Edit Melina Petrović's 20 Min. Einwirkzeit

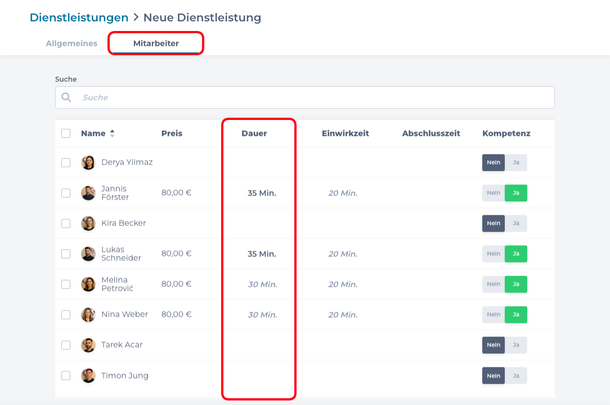coord(343,284)
